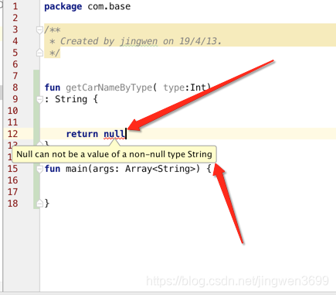The height and width of the screenshot is (295, 336).
Task: Click the 'Created by jingwen on 19/4/13.' comment
Action: pyautogui.click(x=141, y=41)
